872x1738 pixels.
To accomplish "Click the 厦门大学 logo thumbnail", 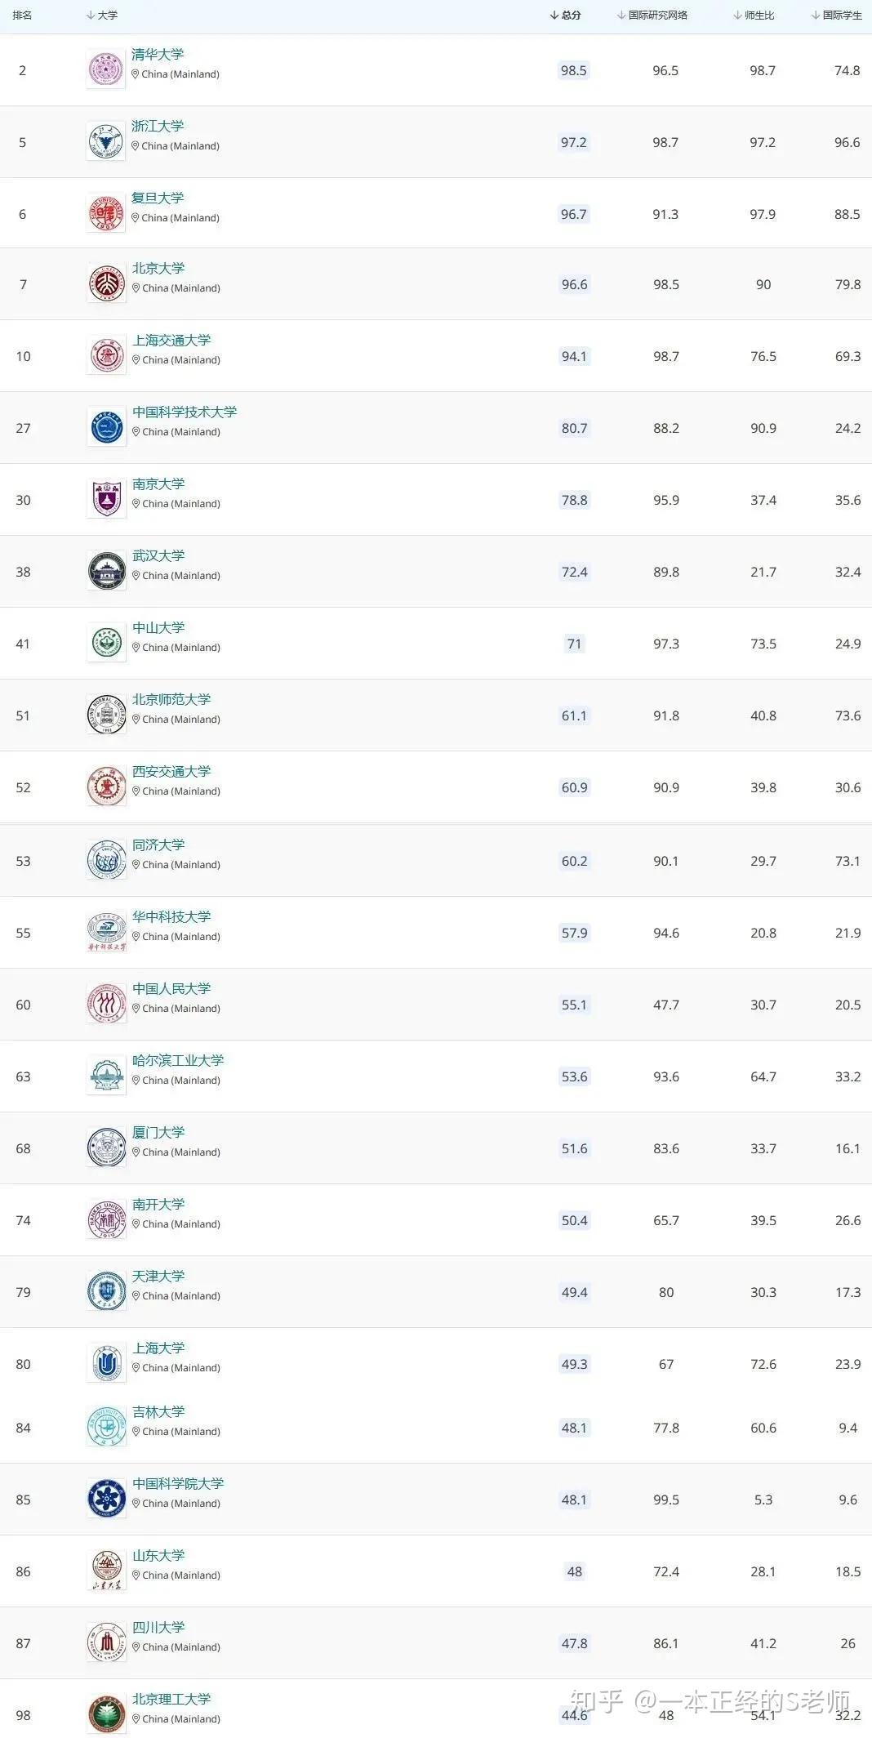I will point(106,1148).
